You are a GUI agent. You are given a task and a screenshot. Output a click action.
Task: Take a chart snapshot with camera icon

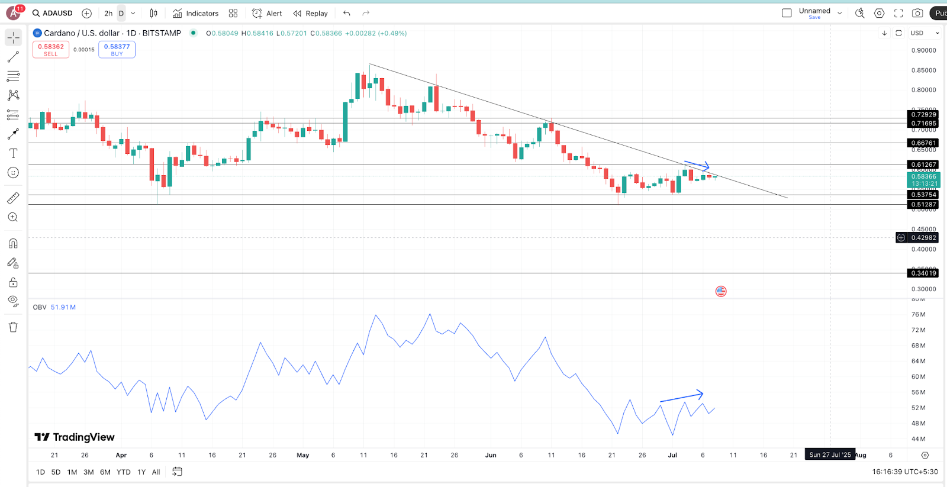[917, 13]
